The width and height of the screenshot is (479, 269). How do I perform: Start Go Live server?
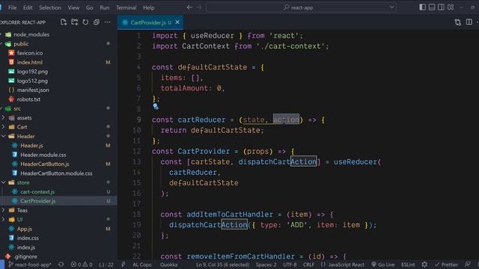point(383,265)
